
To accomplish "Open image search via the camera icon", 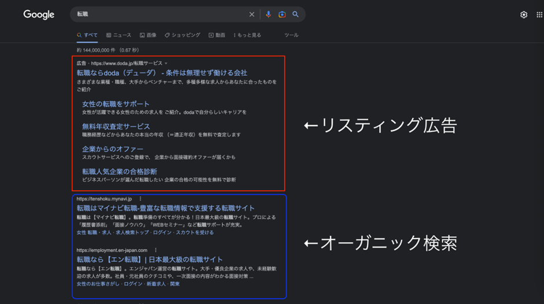I will click(x=282, y=14).
